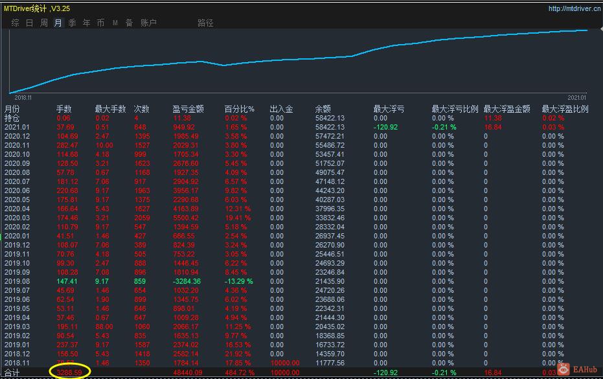Click the green lots value 147.41

click(x=67, y=281)
